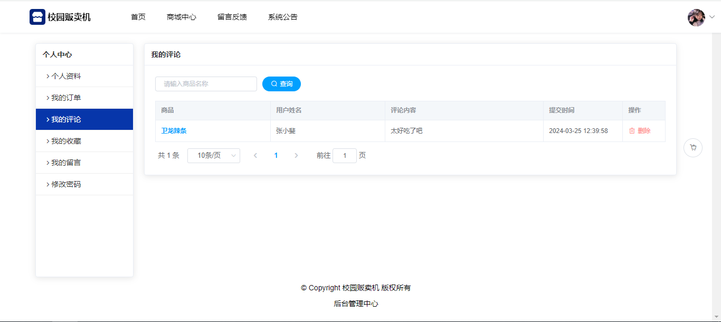Delete the 卫龙辣条 comment

640,131
